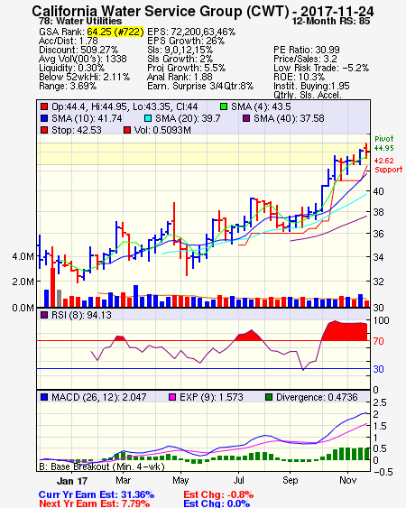Click the 'Discount: 509.27%' value

point(78,50)
